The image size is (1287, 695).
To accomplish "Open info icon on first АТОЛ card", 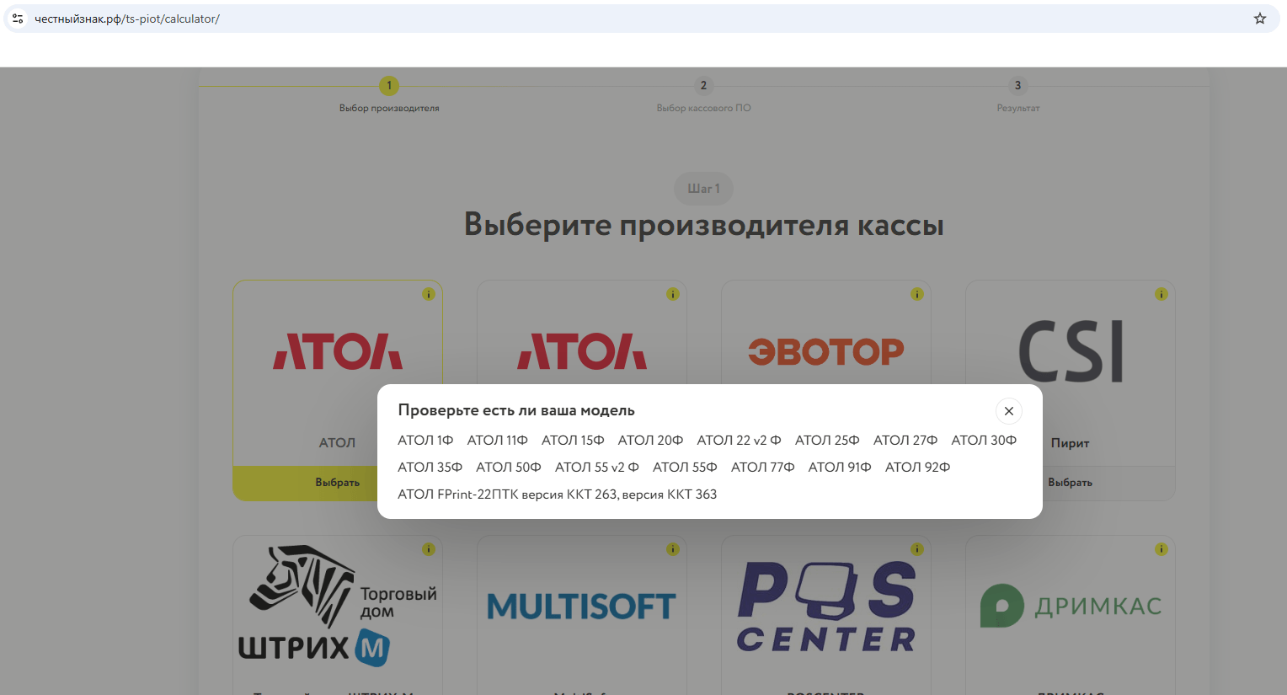I will pyautogui.click(x=429, y=294).
